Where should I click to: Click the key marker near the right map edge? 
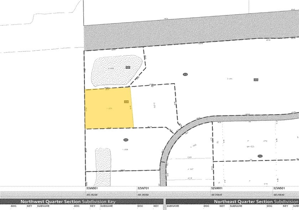click(256, 80)
